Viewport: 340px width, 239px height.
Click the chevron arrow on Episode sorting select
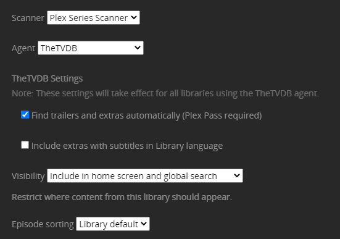(144, 224)
